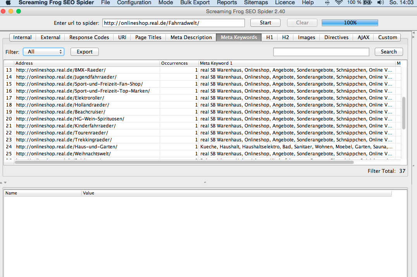Select the Kinderfahrraeder URL row
Viewport: 417px width, 277px height.
[x=202, y=126]
